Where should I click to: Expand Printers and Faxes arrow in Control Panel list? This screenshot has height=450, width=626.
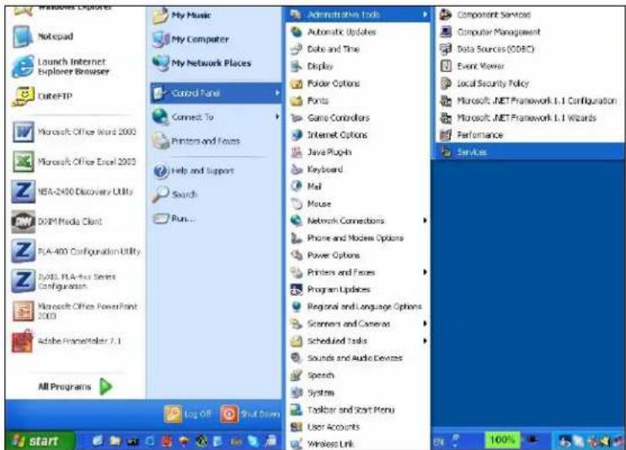coord(425,272)
